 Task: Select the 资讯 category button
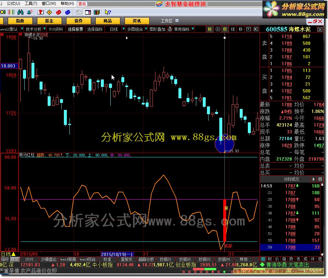point(137,21)
